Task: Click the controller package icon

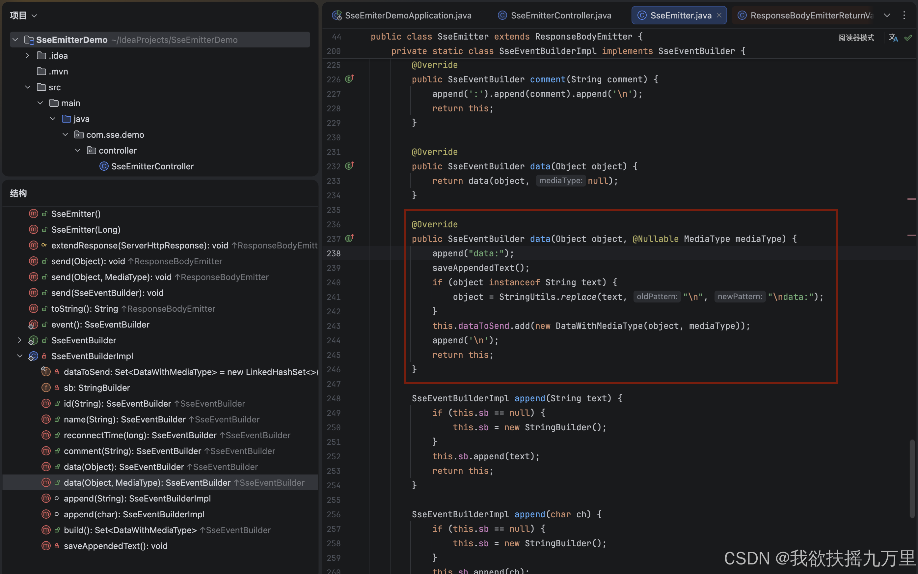Action: tap(92, 150)
